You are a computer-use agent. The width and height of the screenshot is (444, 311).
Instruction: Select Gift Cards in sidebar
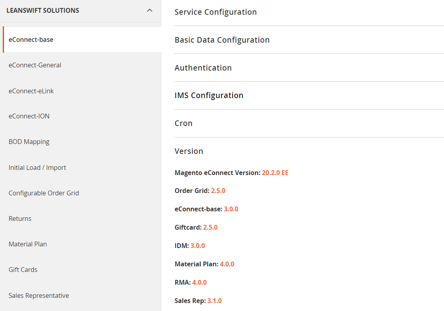23,270
